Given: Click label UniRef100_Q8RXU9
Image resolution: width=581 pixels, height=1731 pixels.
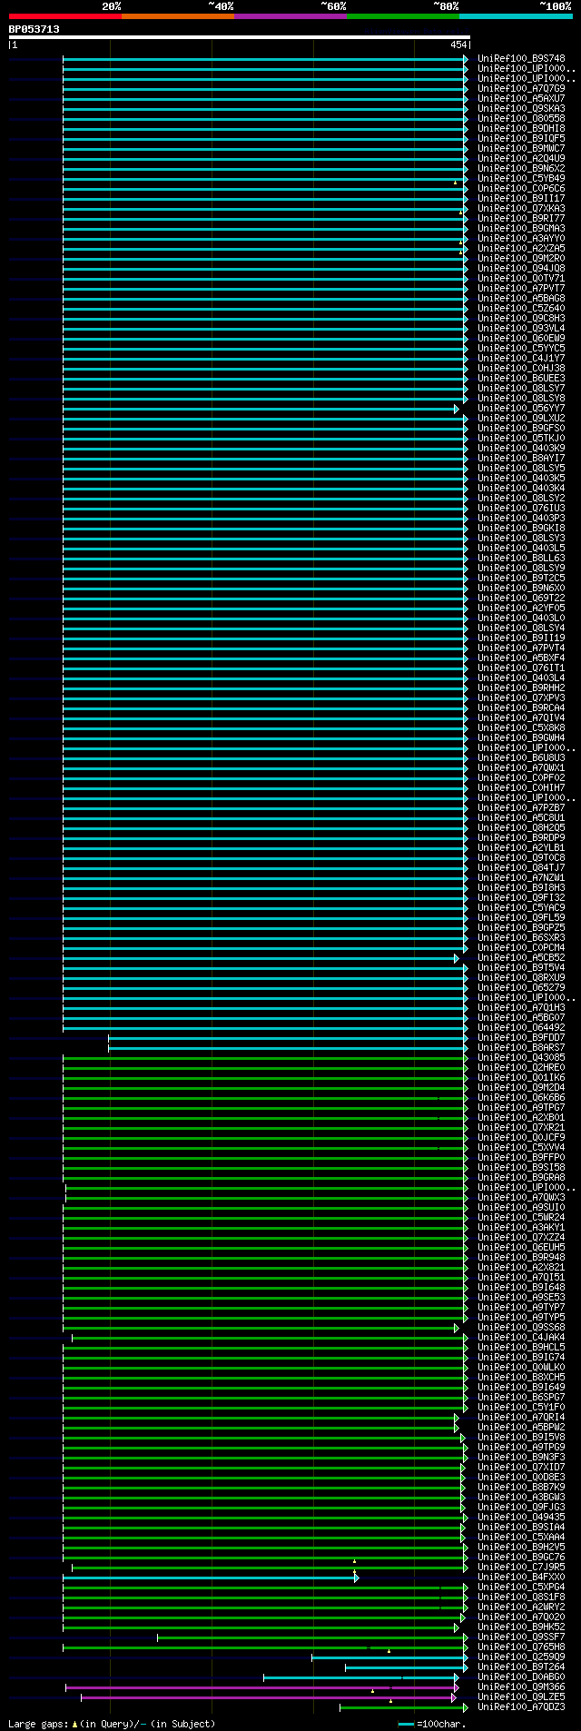Looking at the screenshot, I should click(521, 977).
